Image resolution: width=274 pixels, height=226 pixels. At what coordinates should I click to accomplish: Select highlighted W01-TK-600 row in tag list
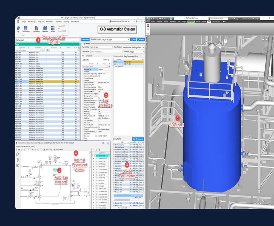[x=47, y=82]
